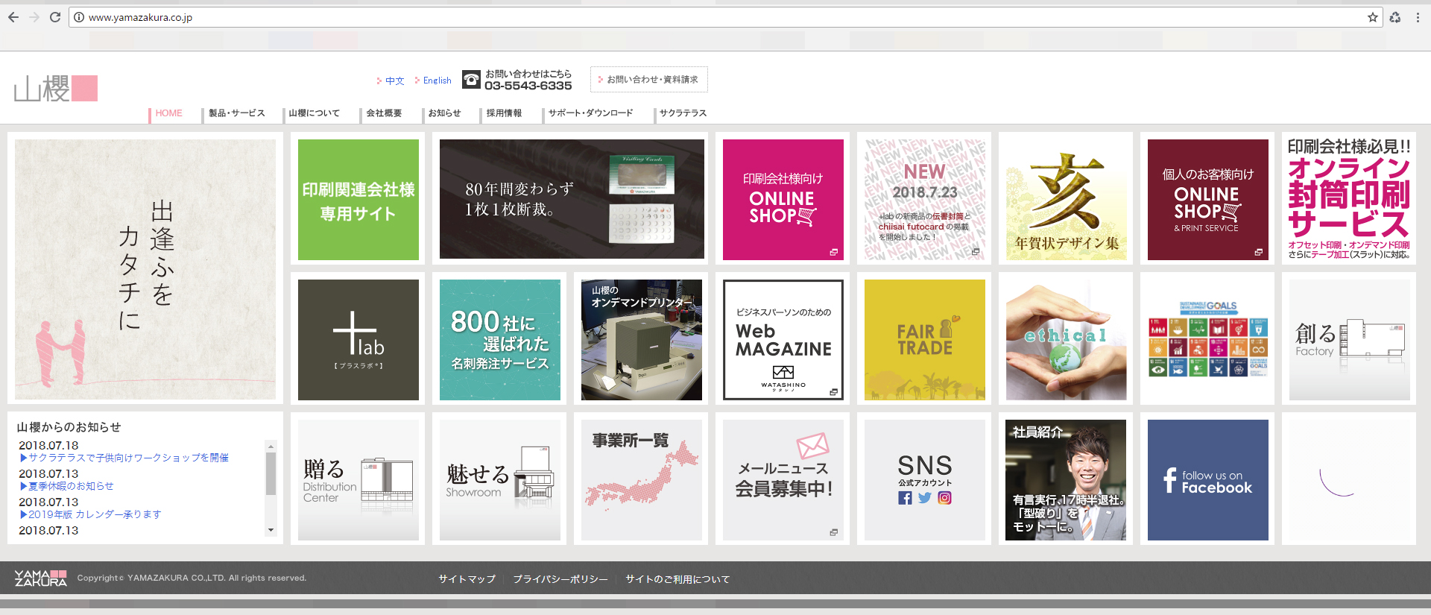Click the Facebook icon in the SNS tile
This screenshot has height=615, width=1431.
(905, 498)
